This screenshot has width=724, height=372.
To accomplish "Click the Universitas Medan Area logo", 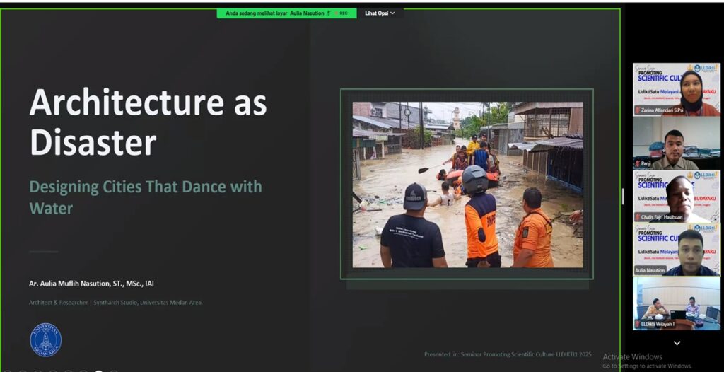I will [x=45, y=339].
